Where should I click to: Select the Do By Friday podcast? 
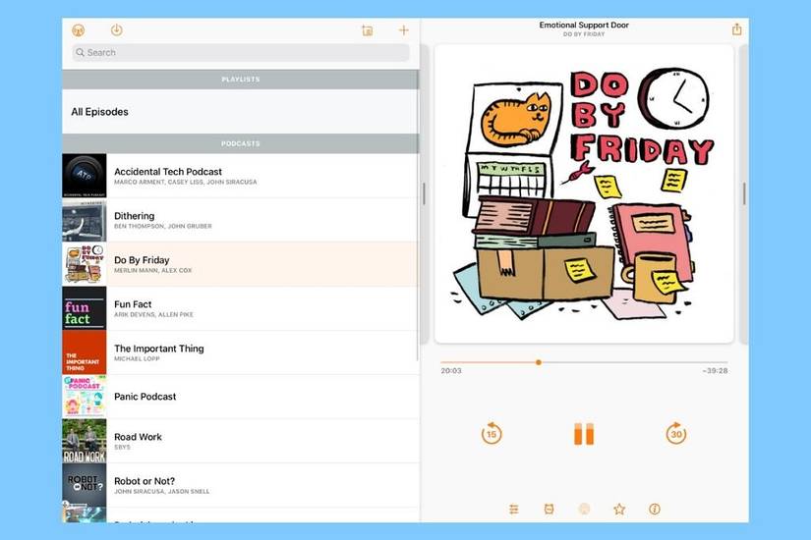241,264
